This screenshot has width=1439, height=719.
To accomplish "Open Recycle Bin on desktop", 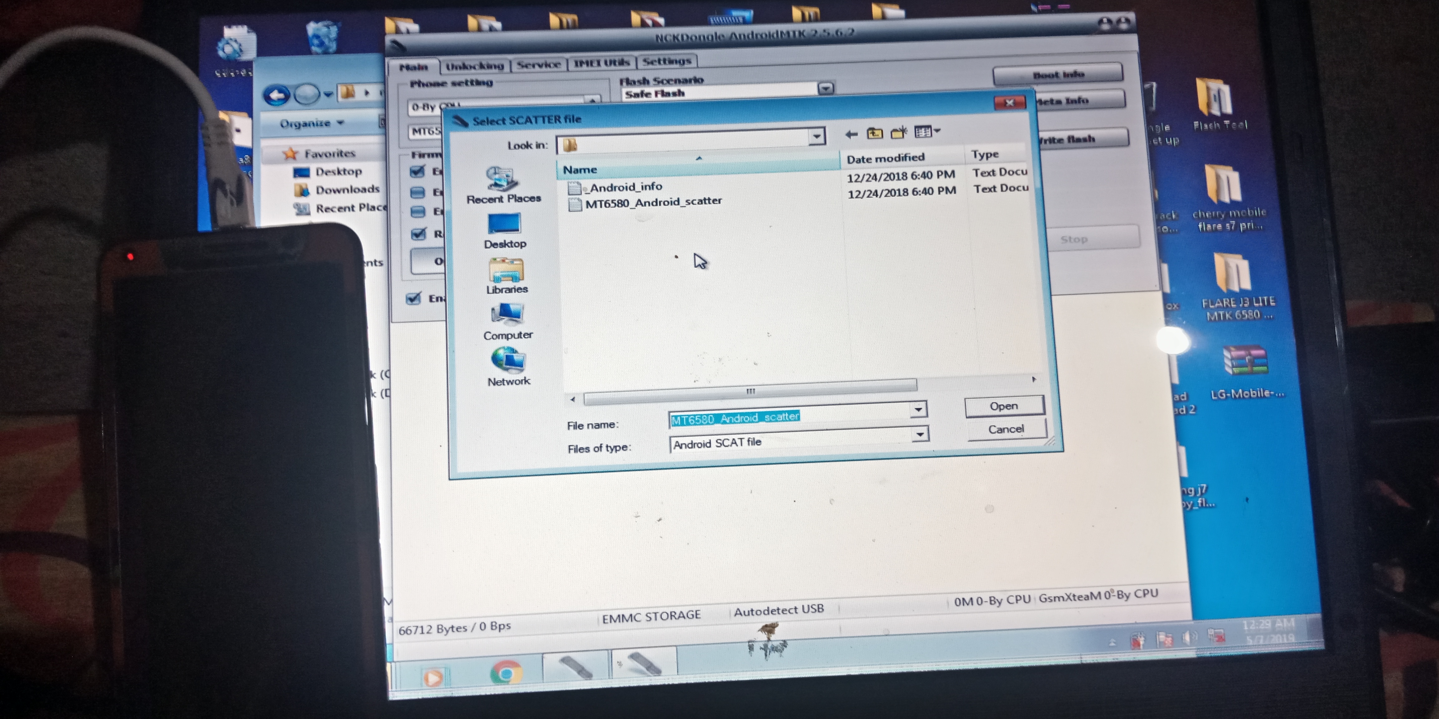I will tap(322, 37).
